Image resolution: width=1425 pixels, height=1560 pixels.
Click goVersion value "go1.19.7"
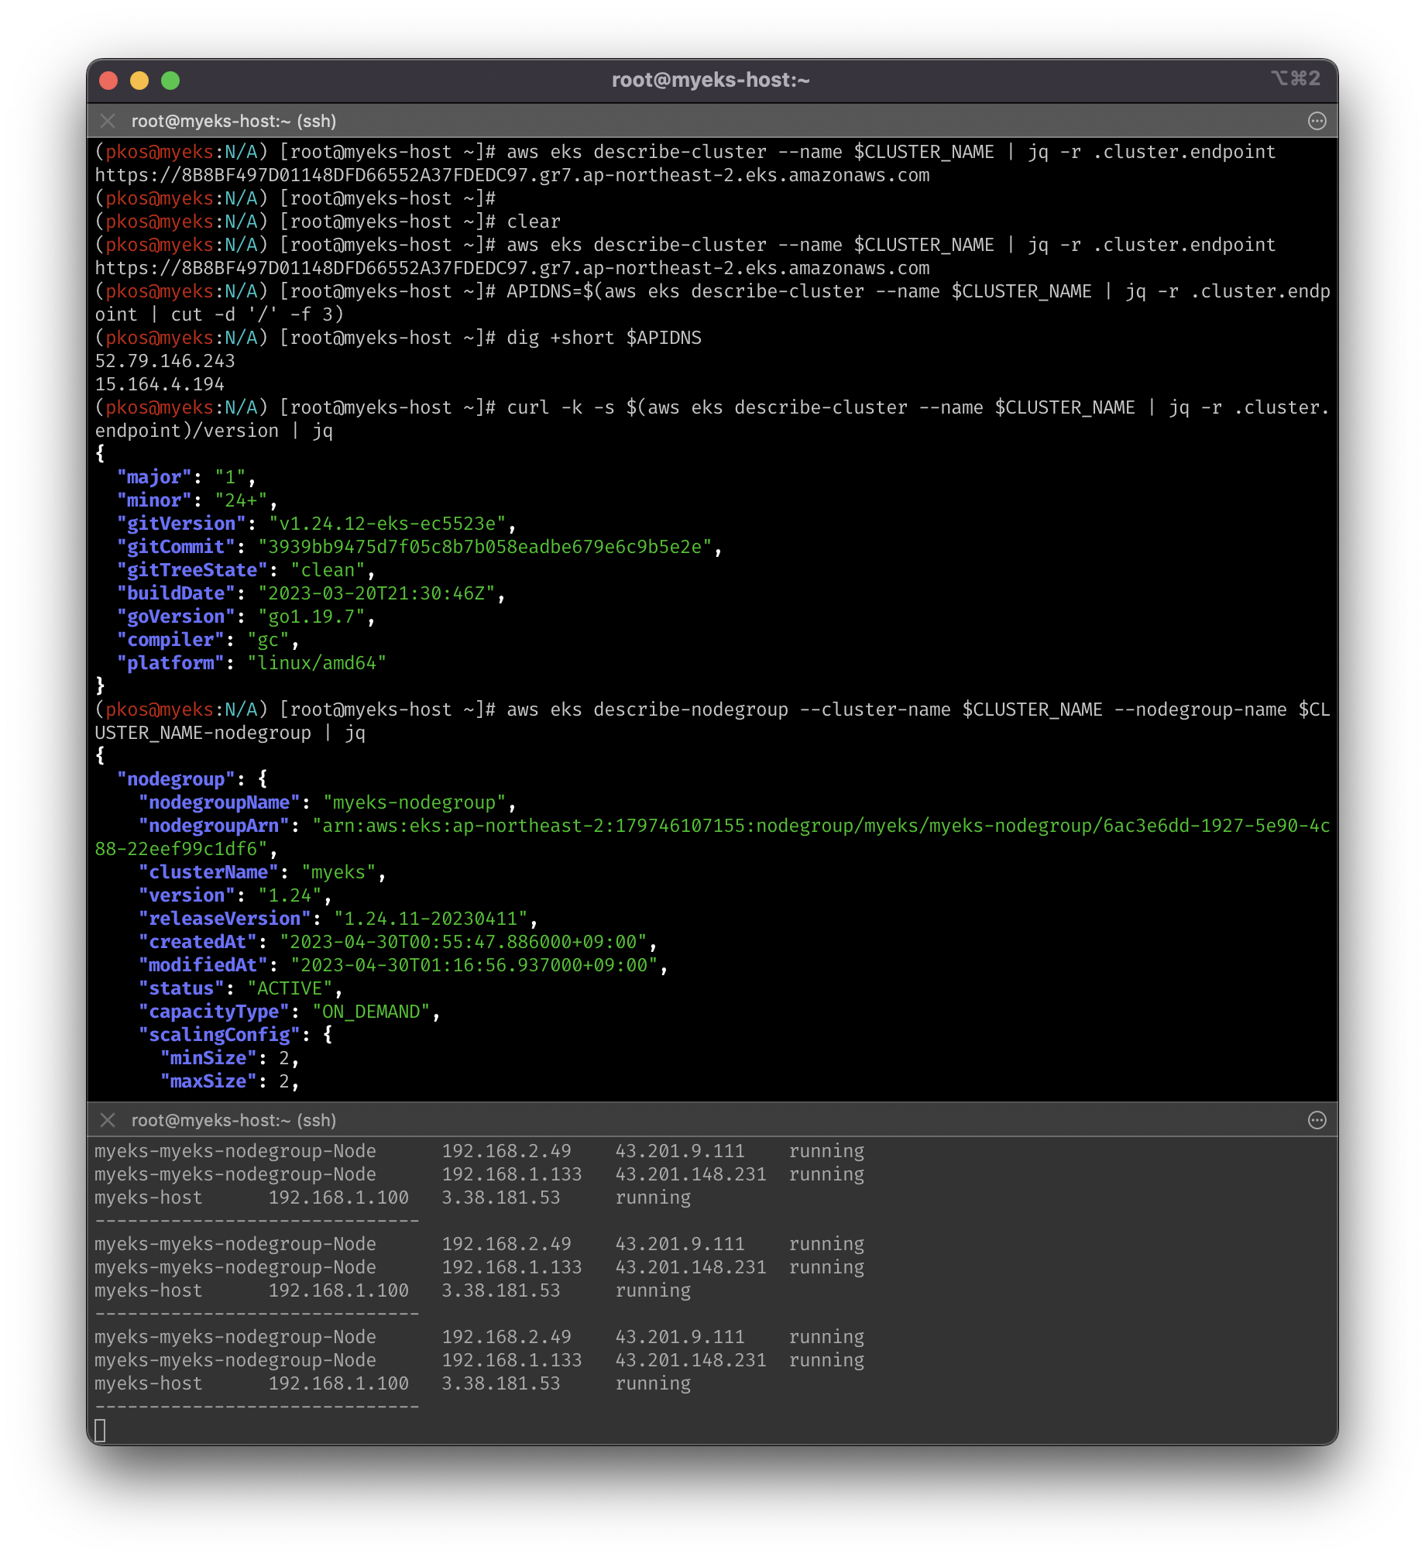click(x=311, y=617)
